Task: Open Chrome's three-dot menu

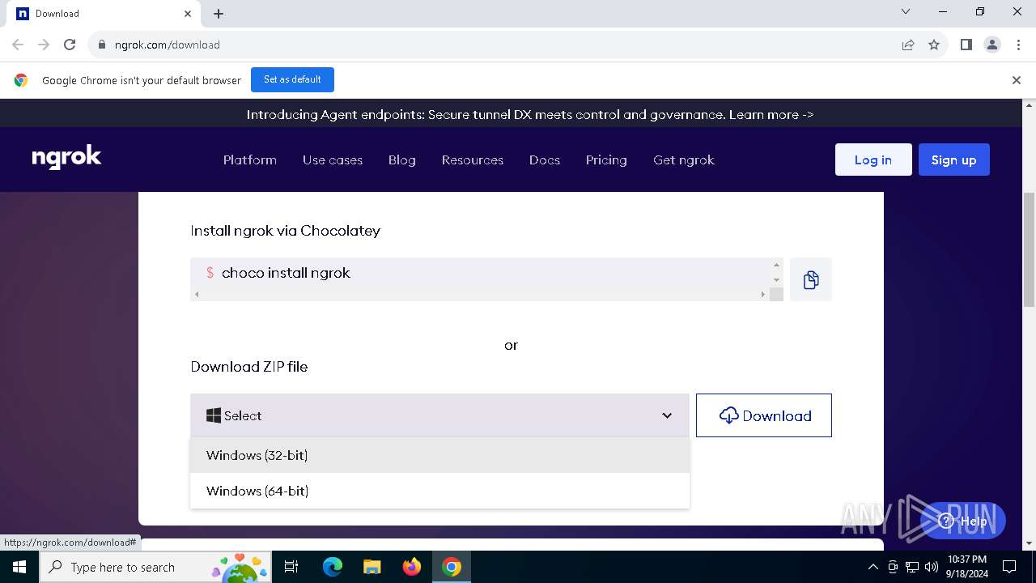Action: 1018,45
